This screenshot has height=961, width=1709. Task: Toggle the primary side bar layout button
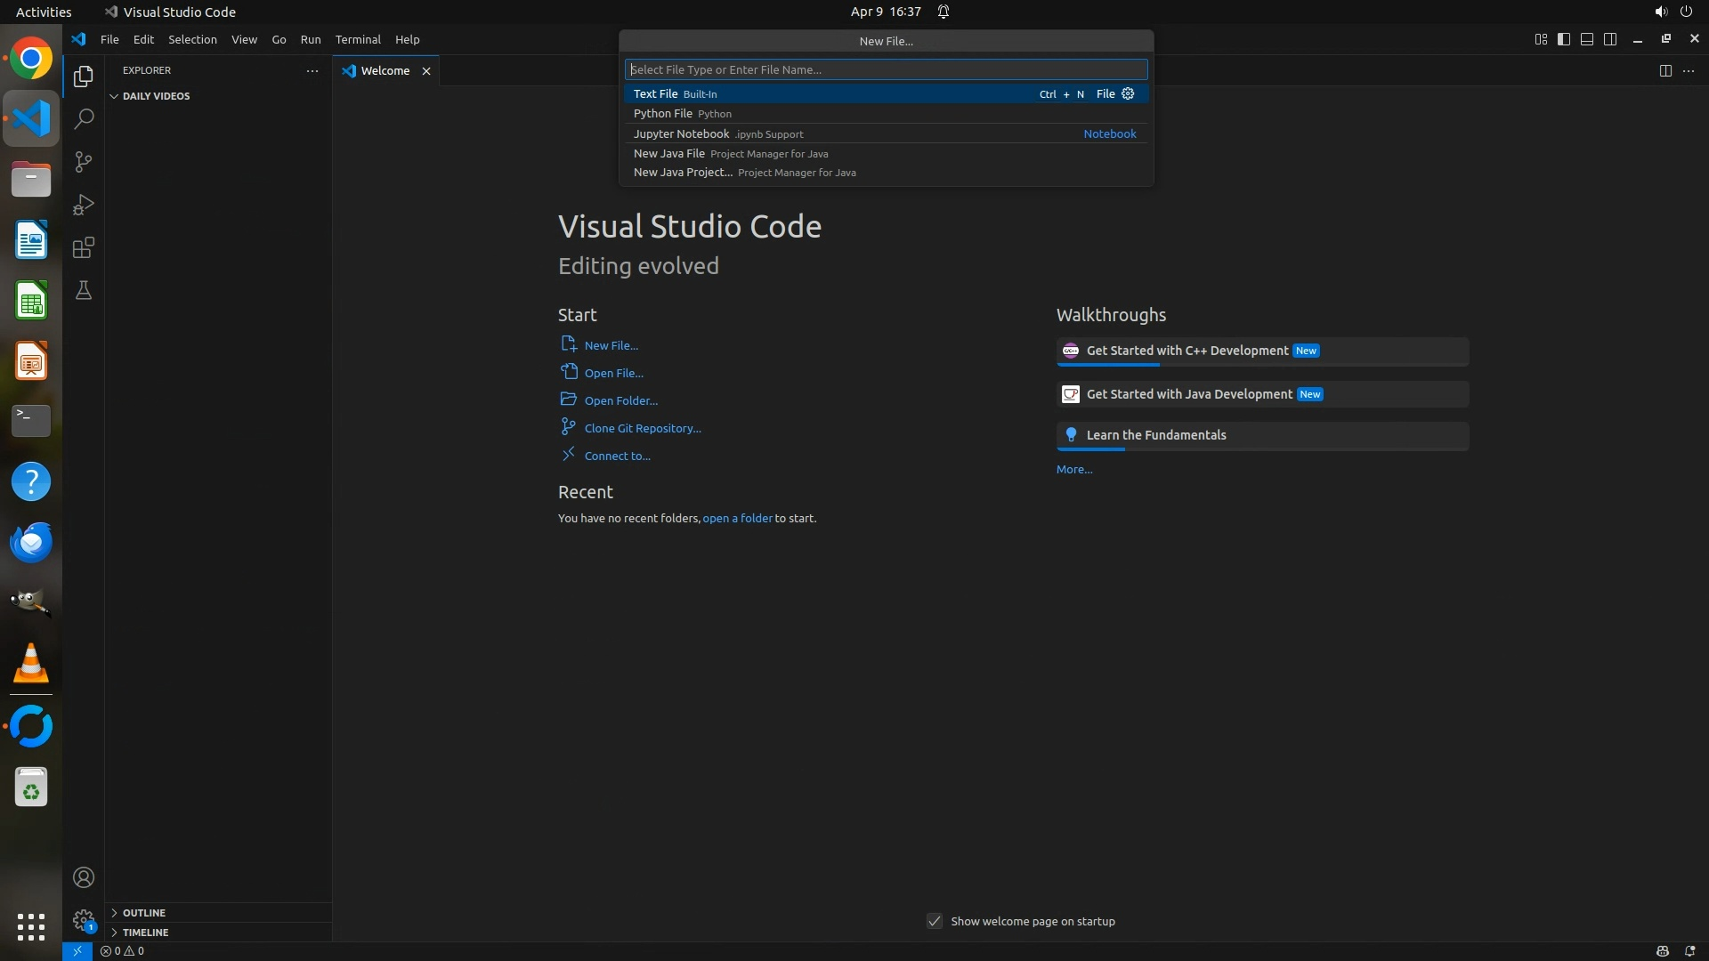pos(1564,39)
